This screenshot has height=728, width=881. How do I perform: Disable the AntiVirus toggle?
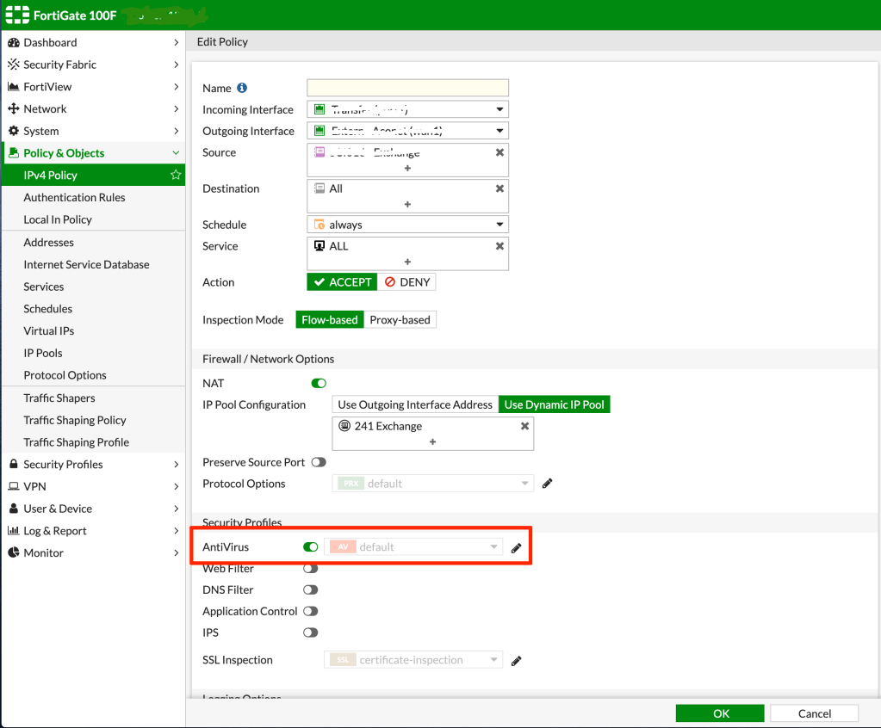[x=311, y=547]
